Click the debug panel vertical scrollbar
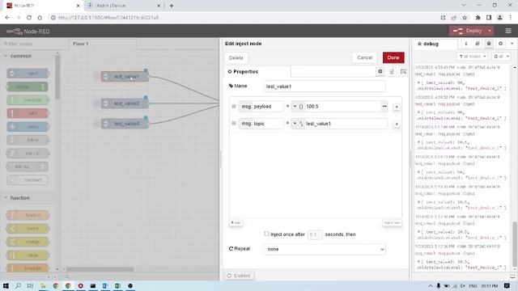Image resolution: width=518 pixels, height=291 pixels. coord(514,244)
